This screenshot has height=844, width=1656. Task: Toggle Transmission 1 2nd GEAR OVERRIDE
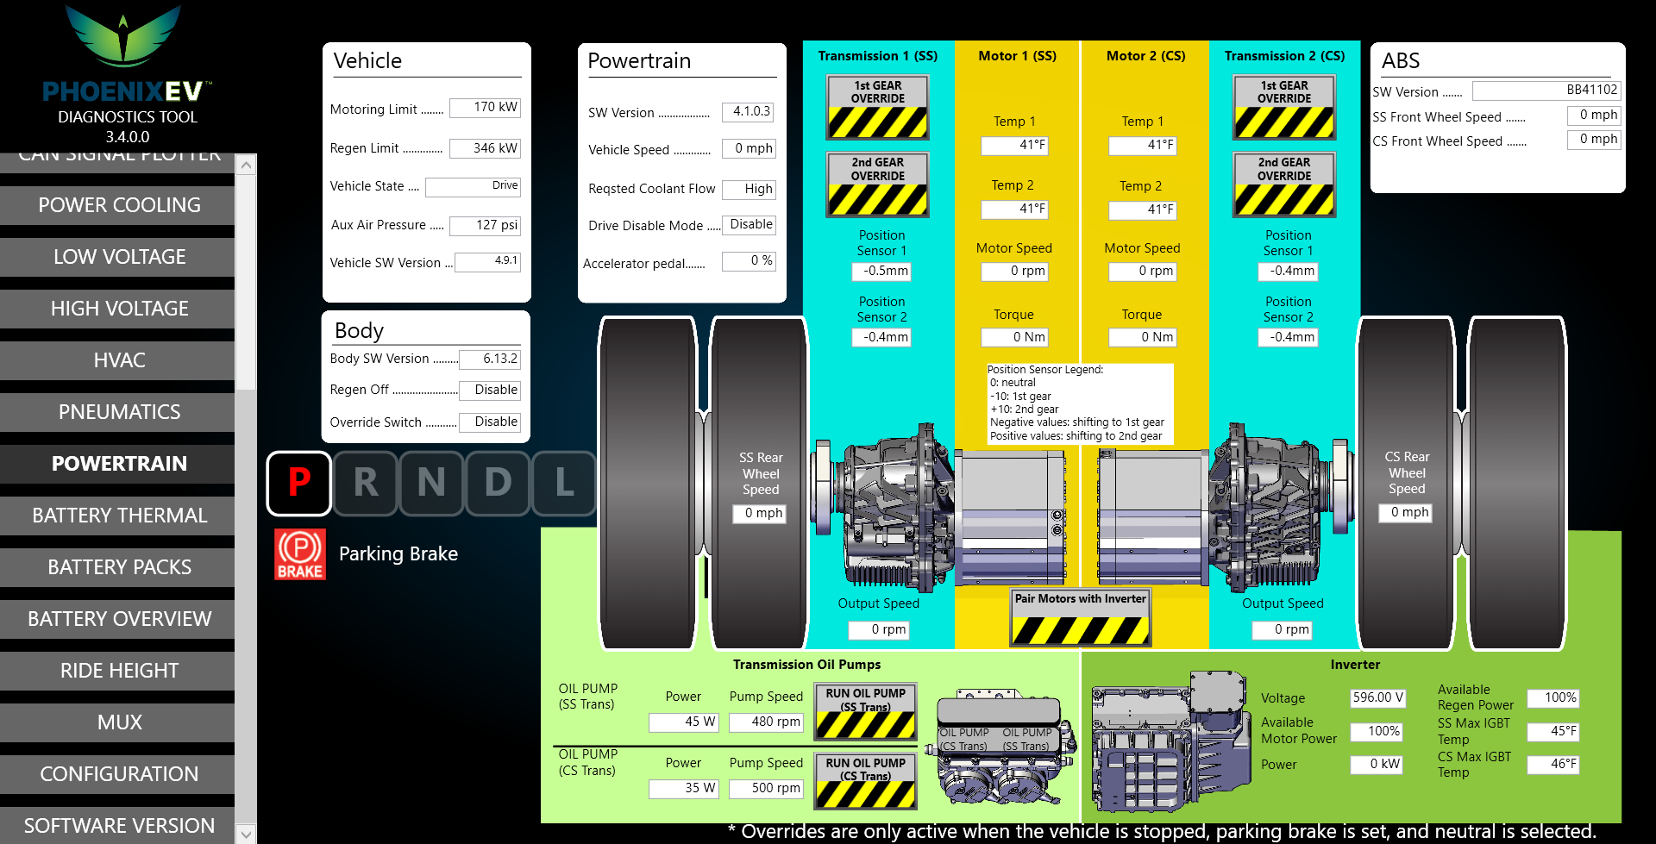point(878,184)
